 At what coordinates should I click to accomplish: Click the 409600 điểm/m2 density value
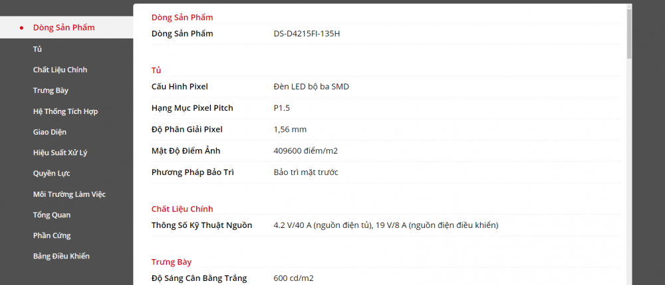tap(306, 150)
